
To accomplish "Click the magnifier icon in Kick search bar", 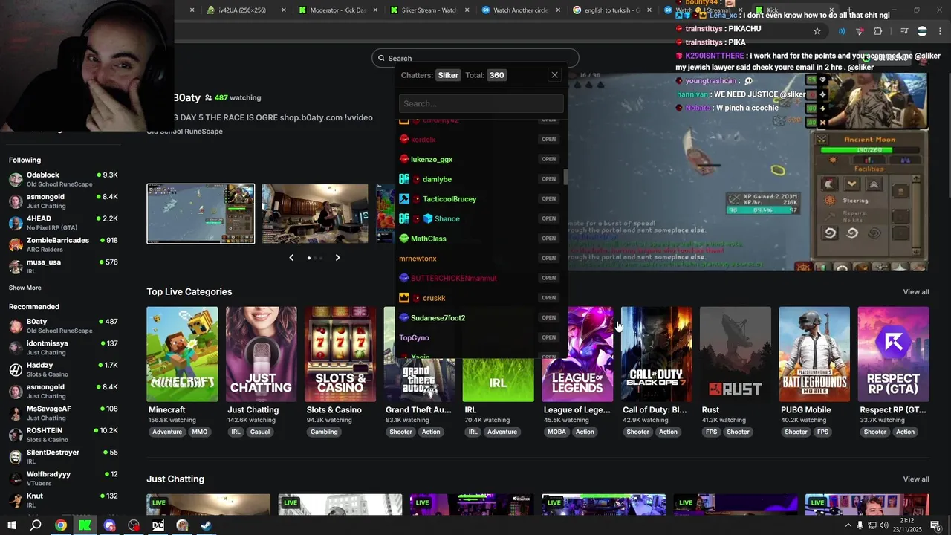I will (382, 58).
